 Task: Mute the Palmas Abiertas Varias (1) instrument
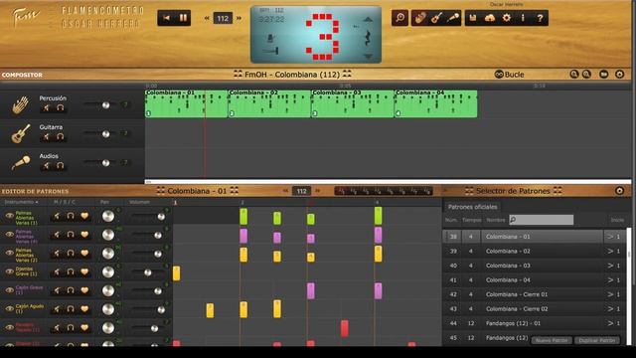57,216
